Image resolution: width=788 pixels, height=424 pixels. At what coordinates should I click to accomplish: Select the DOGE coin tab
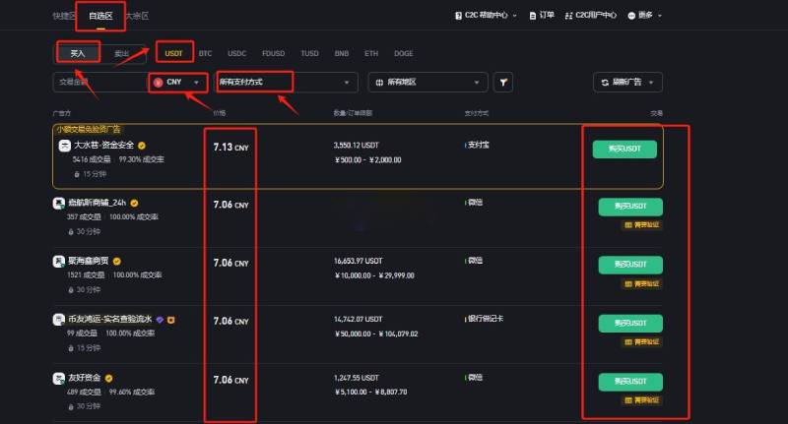(x=404, y=53)
